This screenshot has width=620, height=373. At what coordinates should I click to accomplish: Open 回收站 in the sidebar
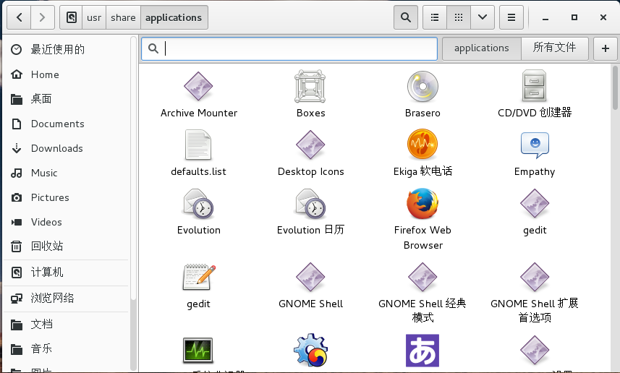(66, 246)
